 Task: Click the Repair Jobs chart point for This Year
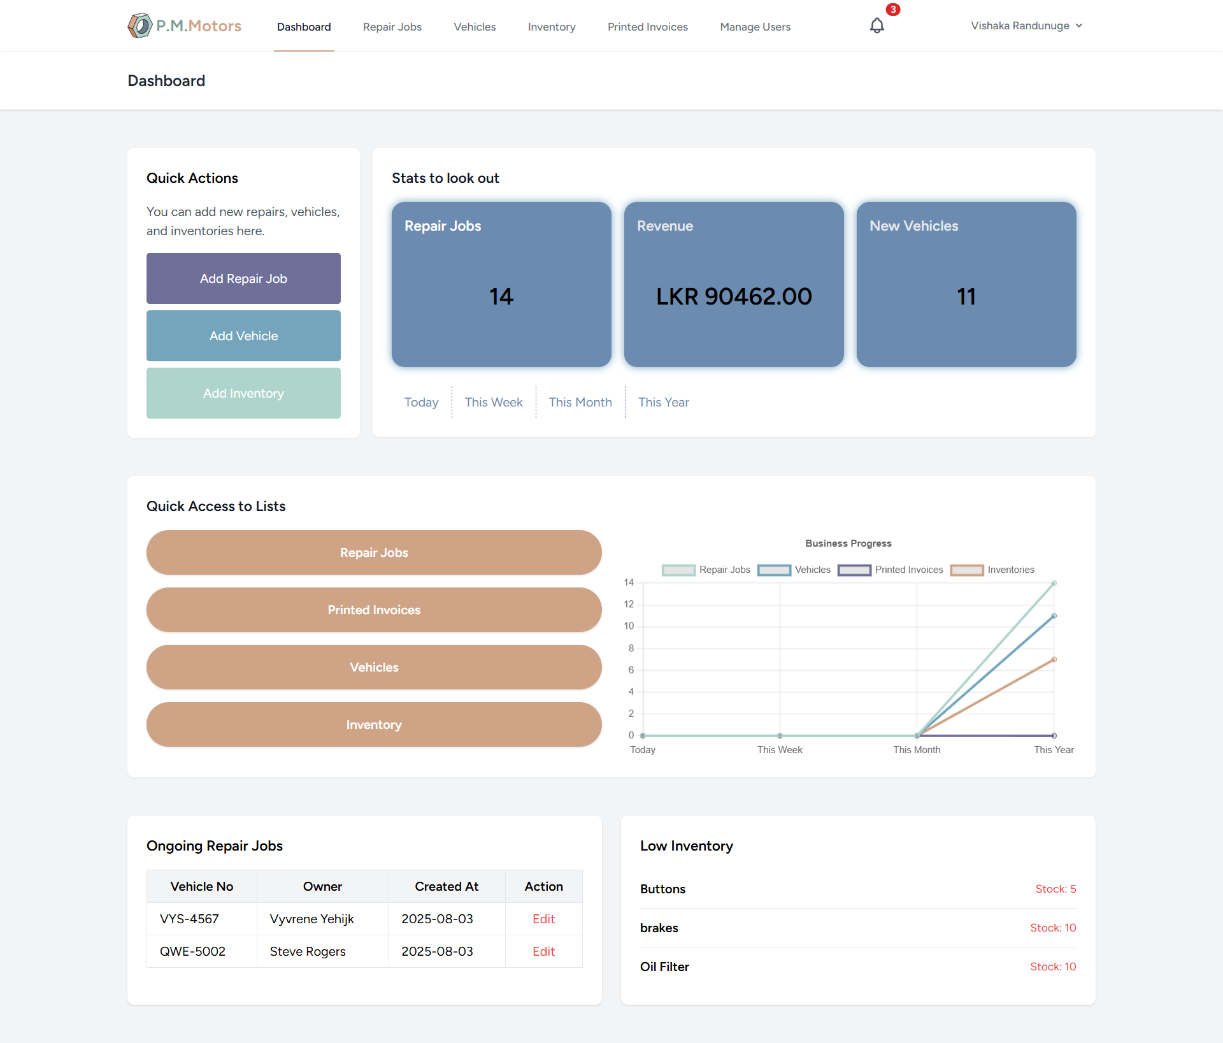[x=1054, y=583]
